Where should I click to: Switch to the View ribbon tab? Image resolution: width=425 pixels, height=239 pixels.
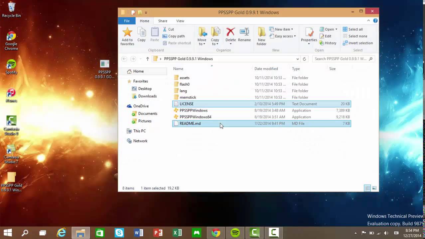point(180,21)
